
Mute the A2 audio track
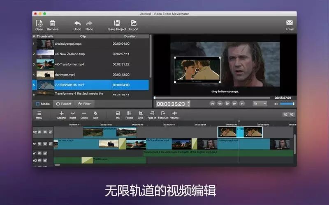point(39,160)
